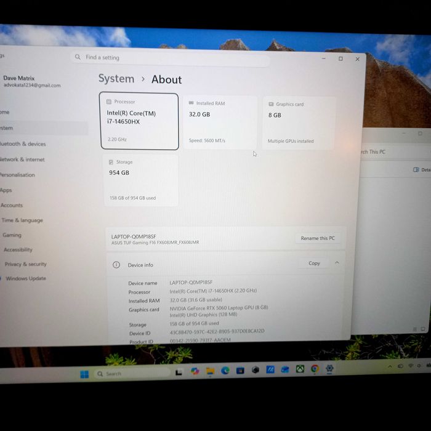Click the Find a setting search box
This screenshot has width=431, height=431.
click(x=170, y=58)
